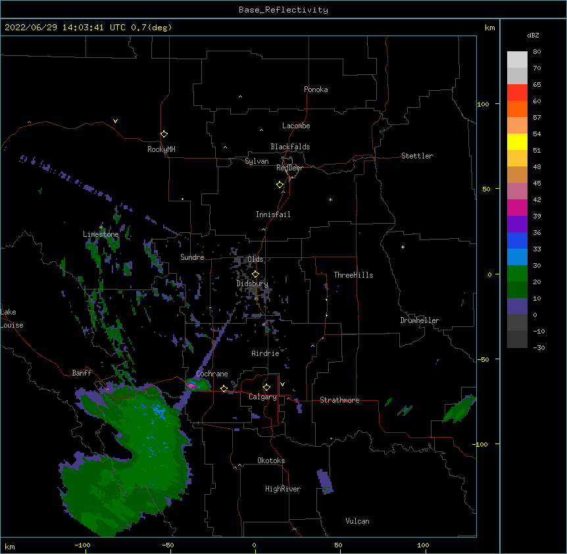Screen dimensions: 567x554
Task: Click the Okotoks city label
Action: (271, 461)
